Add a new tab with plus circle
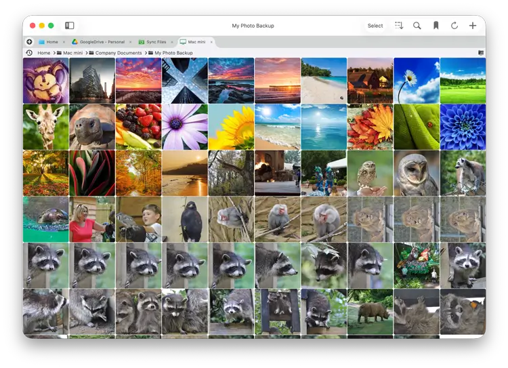 pos(29,42)
